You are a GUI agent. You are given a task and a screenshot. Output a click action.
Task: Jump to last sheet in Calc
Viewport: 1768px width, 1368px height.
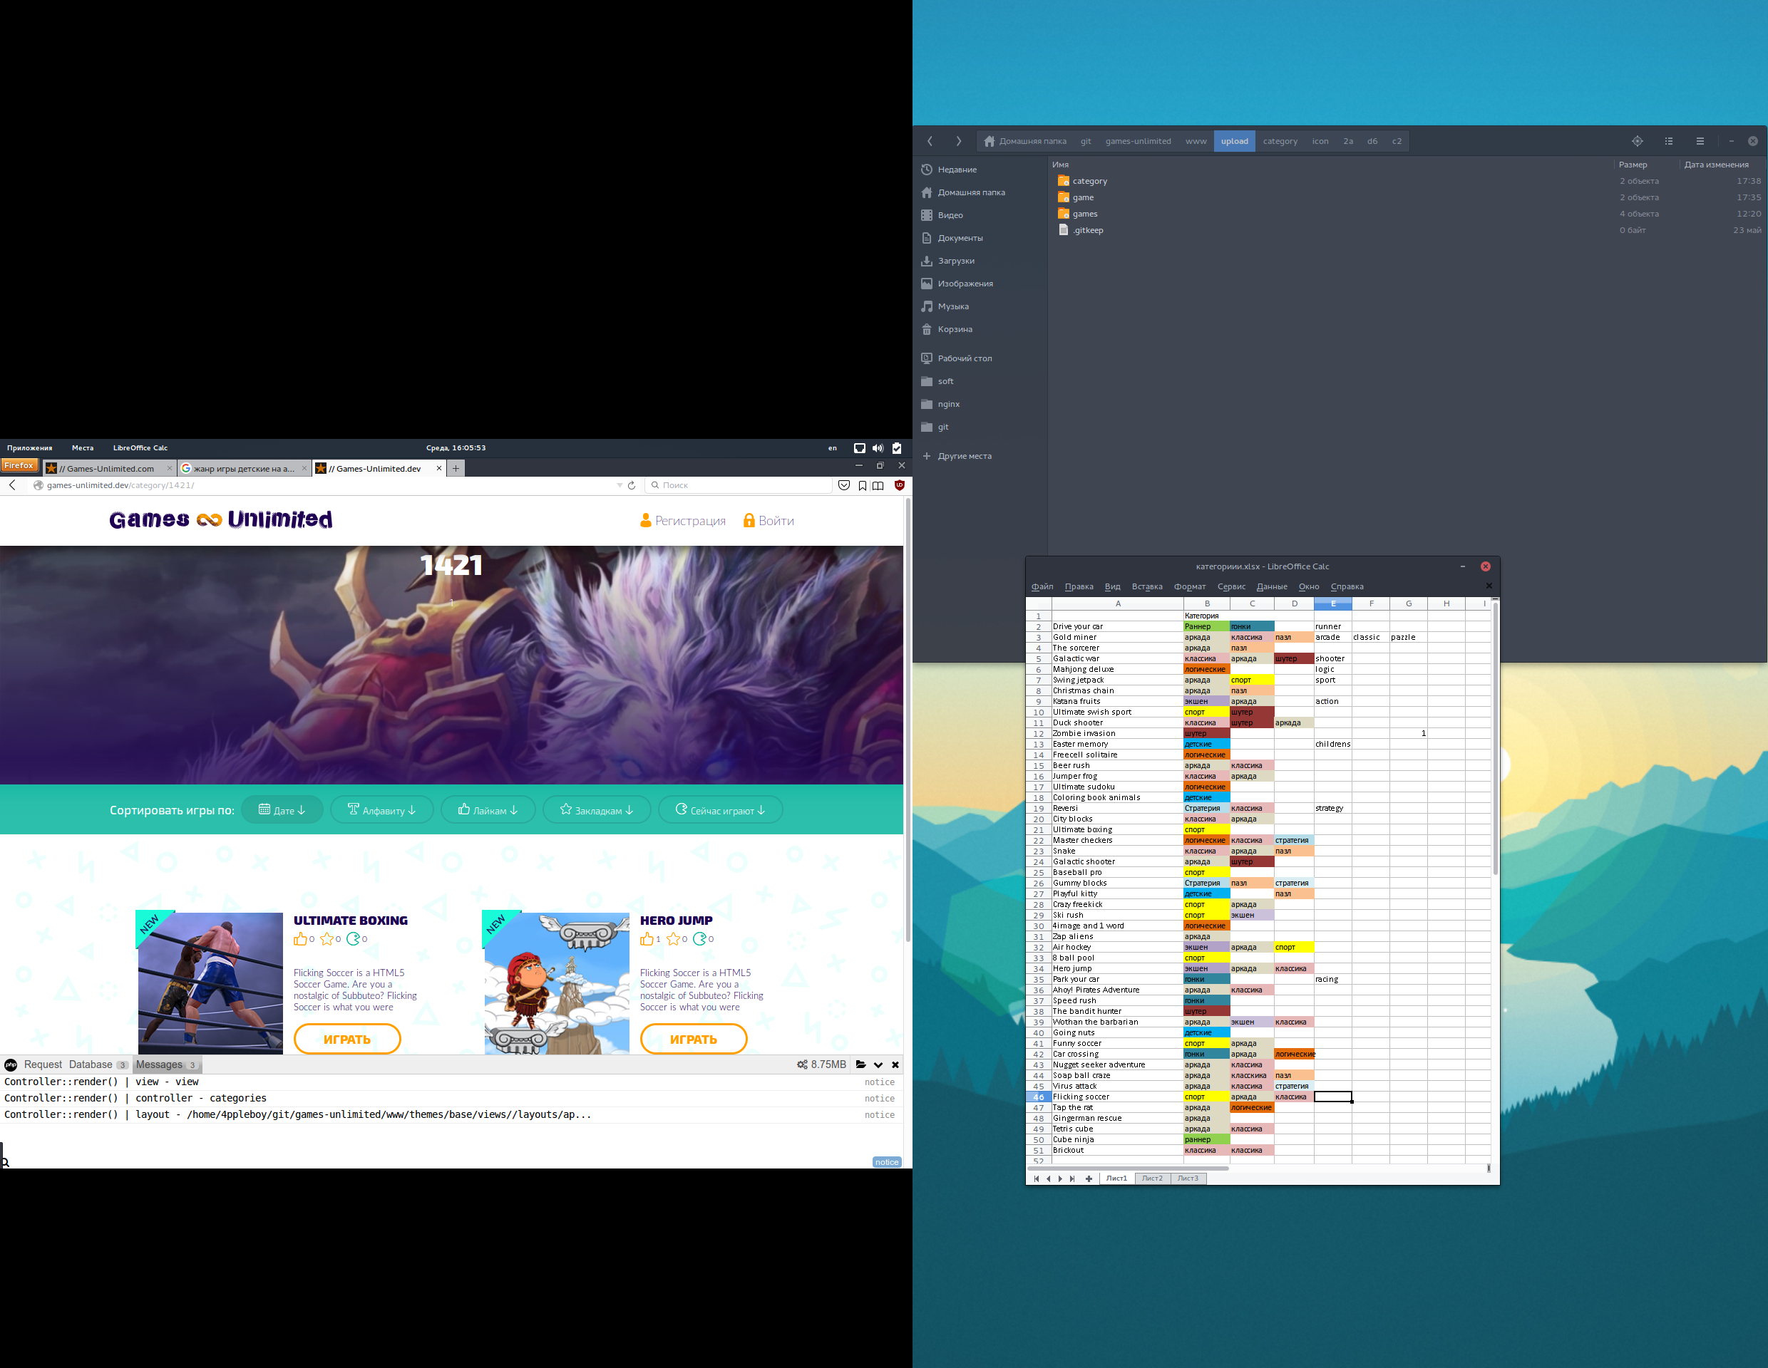tap(1073, 1178)
